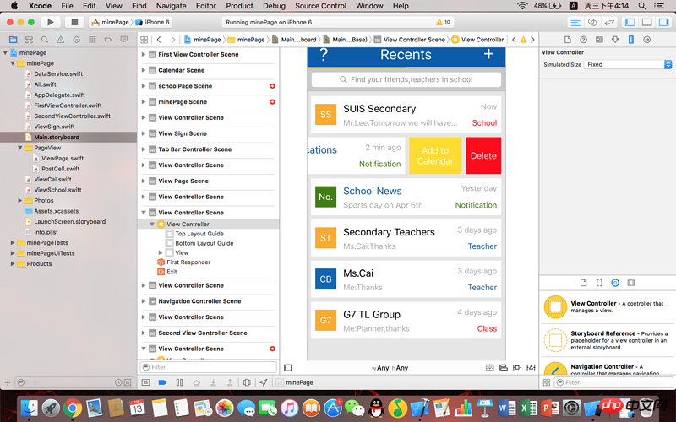676x422 pixels.
Task: Open the Attributes inspector icon
Action: (x=615, y=40)
